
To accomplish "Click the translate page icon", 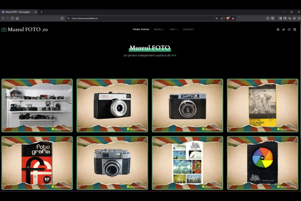I will [x=217, y=18].
